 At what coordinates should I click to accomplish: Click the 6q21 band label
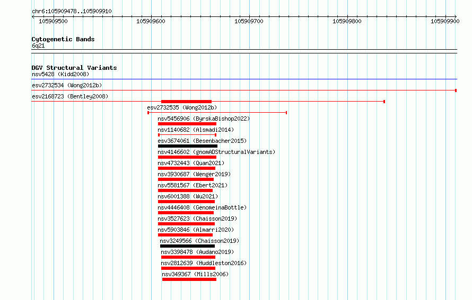coord(38,46)
